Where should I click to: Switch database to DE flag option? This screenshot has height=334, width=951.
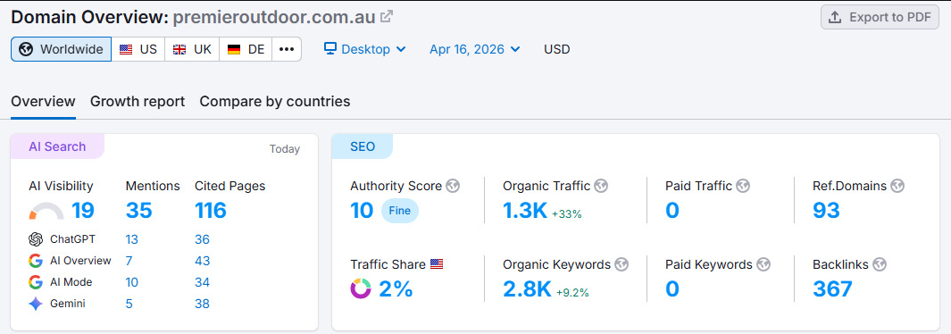point(246,49)
